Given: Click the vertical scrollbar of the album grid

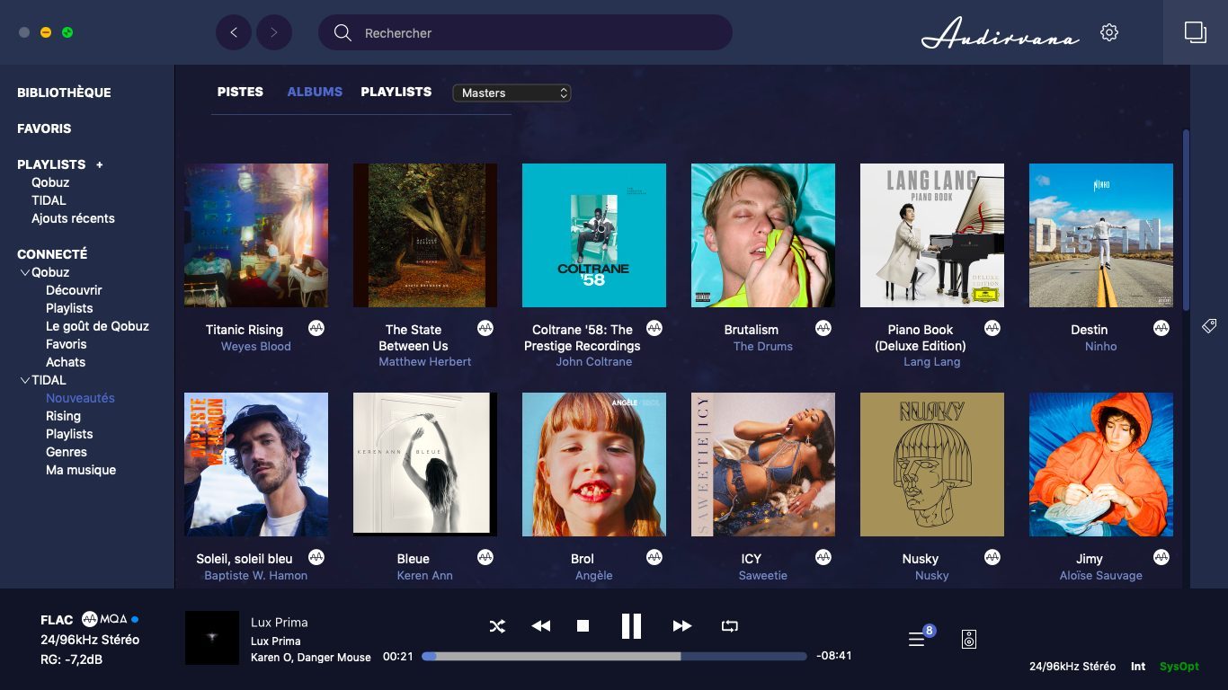Looking at the screenshot, I should pos(1187,220).
